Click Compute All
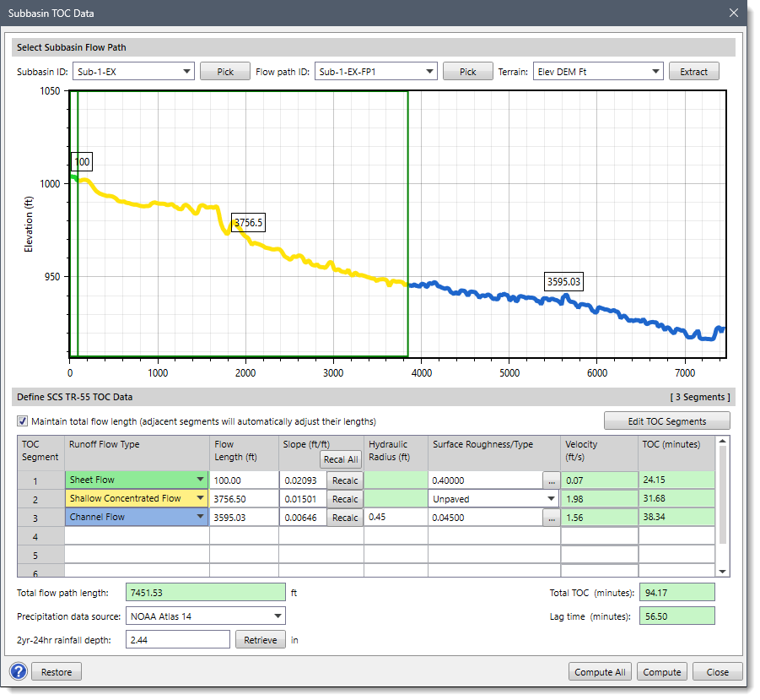Image resolution: width=760 pixels, height=700 pixels. (600, 671)
